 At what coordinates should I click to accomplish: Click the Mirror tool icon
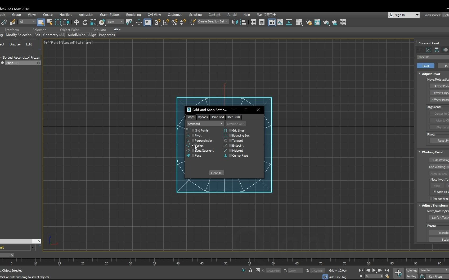click(235, 22)
